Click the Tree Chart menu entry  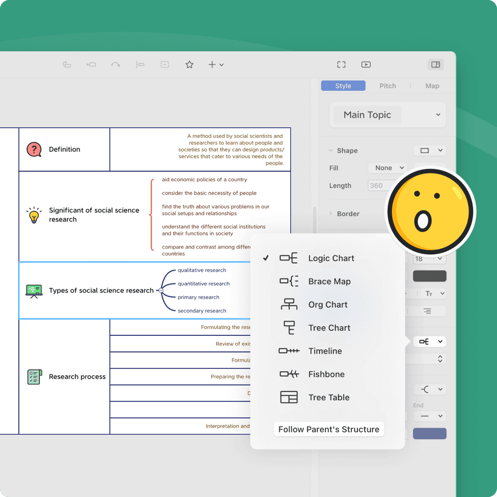pos(329,328)
